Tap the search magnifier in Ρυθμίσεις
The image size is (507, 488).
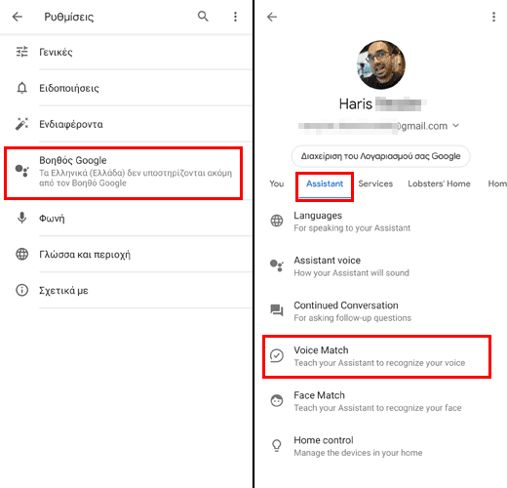pyautogui.click(x=203, y=16)
